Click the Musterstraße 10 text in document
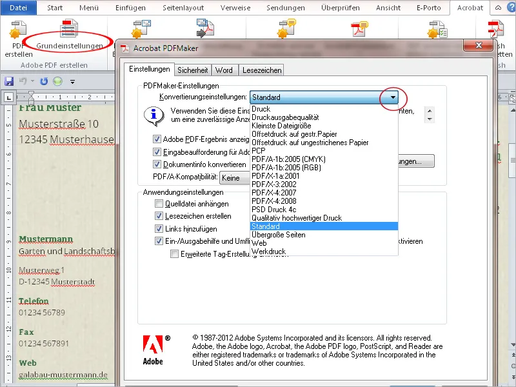Screen dimensions: 516x387 point(59,124)
